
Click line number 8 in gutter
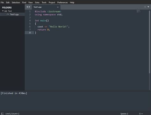pyautogui.click(x=30, y=32)
